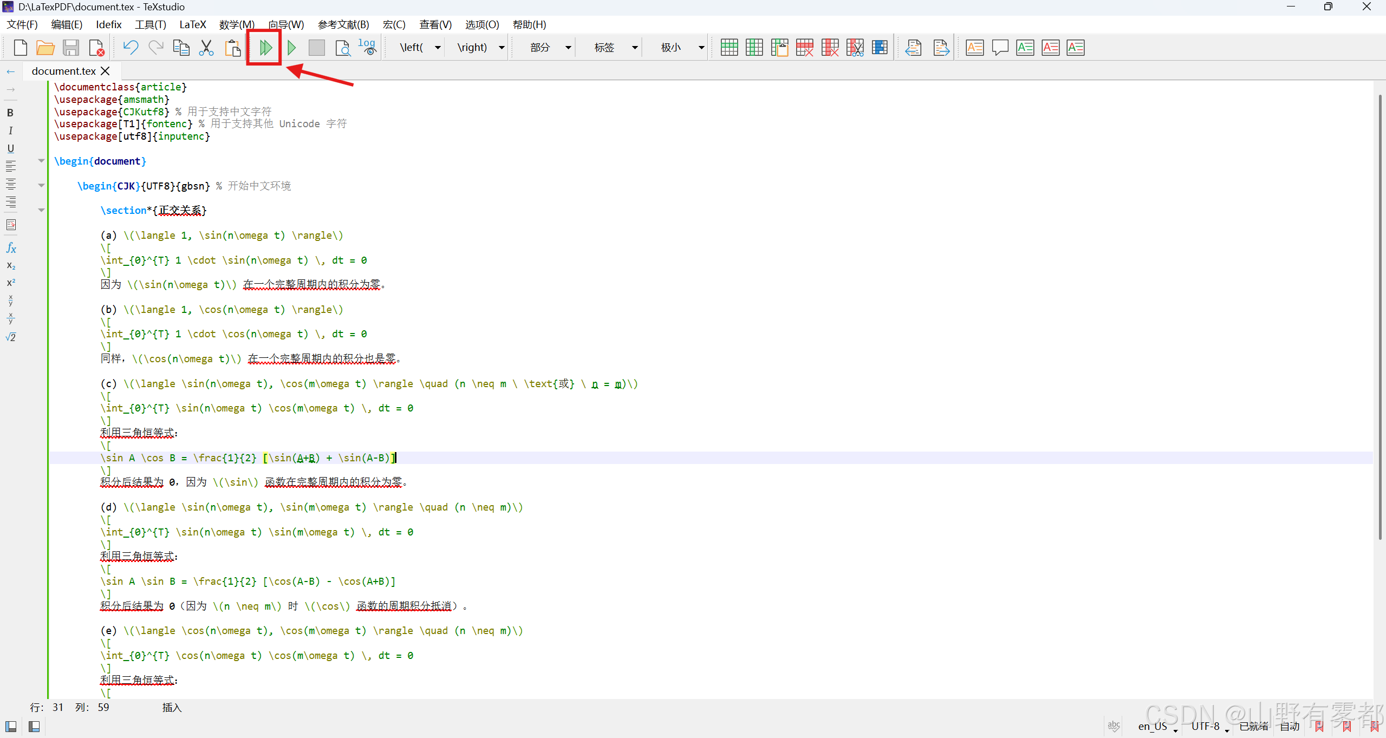Screen dimensions: 1386x738
Task: Click the Cut scissors icon
Action: (x=206, y=48)
